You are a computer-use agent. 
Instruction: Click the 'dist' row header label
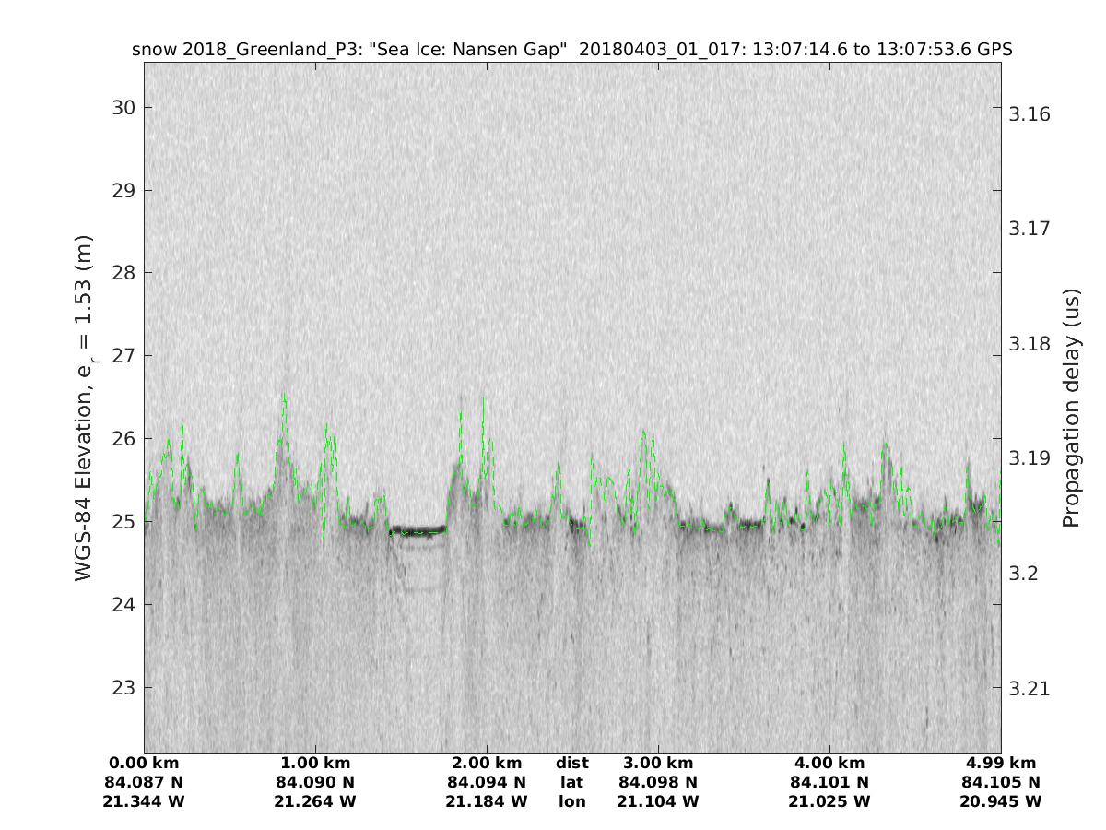[x=571, y=764]
